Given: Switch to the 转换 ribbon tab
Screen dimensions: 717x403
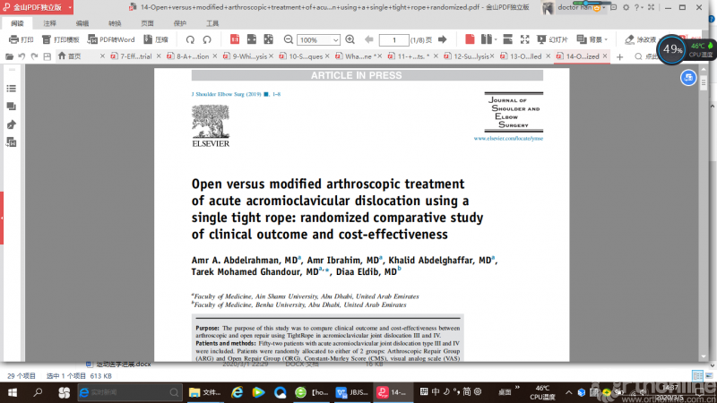Looking at the screenshot, I should click(x=115, y=23).
